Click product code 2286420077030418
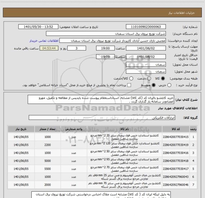The height and width of the screenshot is (198, 205). tap(175, 161)
